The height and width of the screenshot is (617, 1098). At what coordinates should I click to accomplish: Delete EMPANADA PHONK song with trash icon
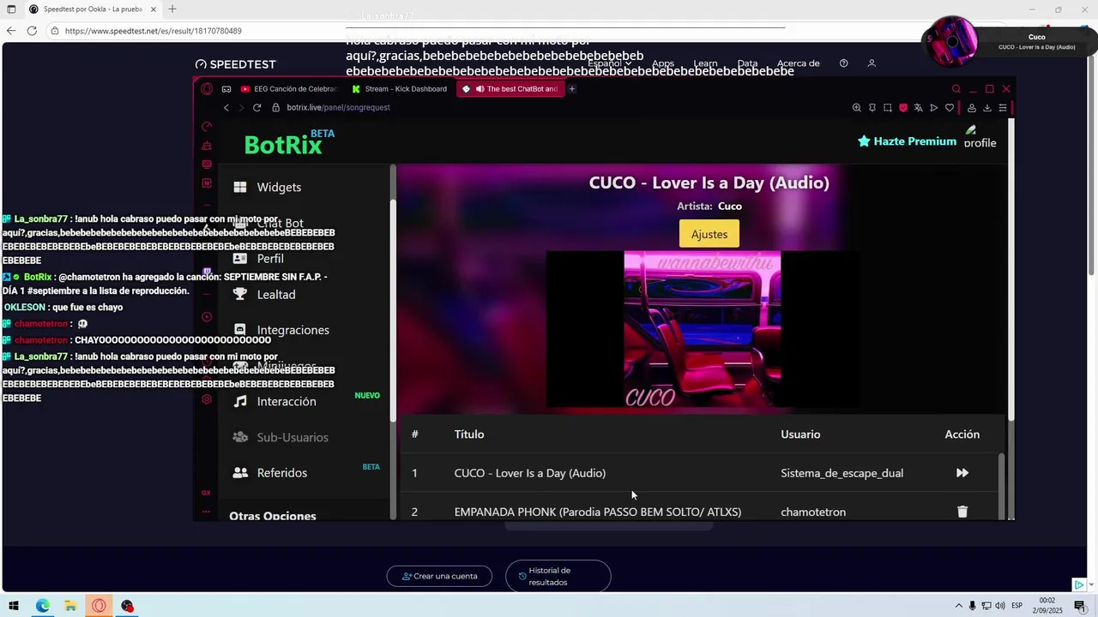click(962, 512)
